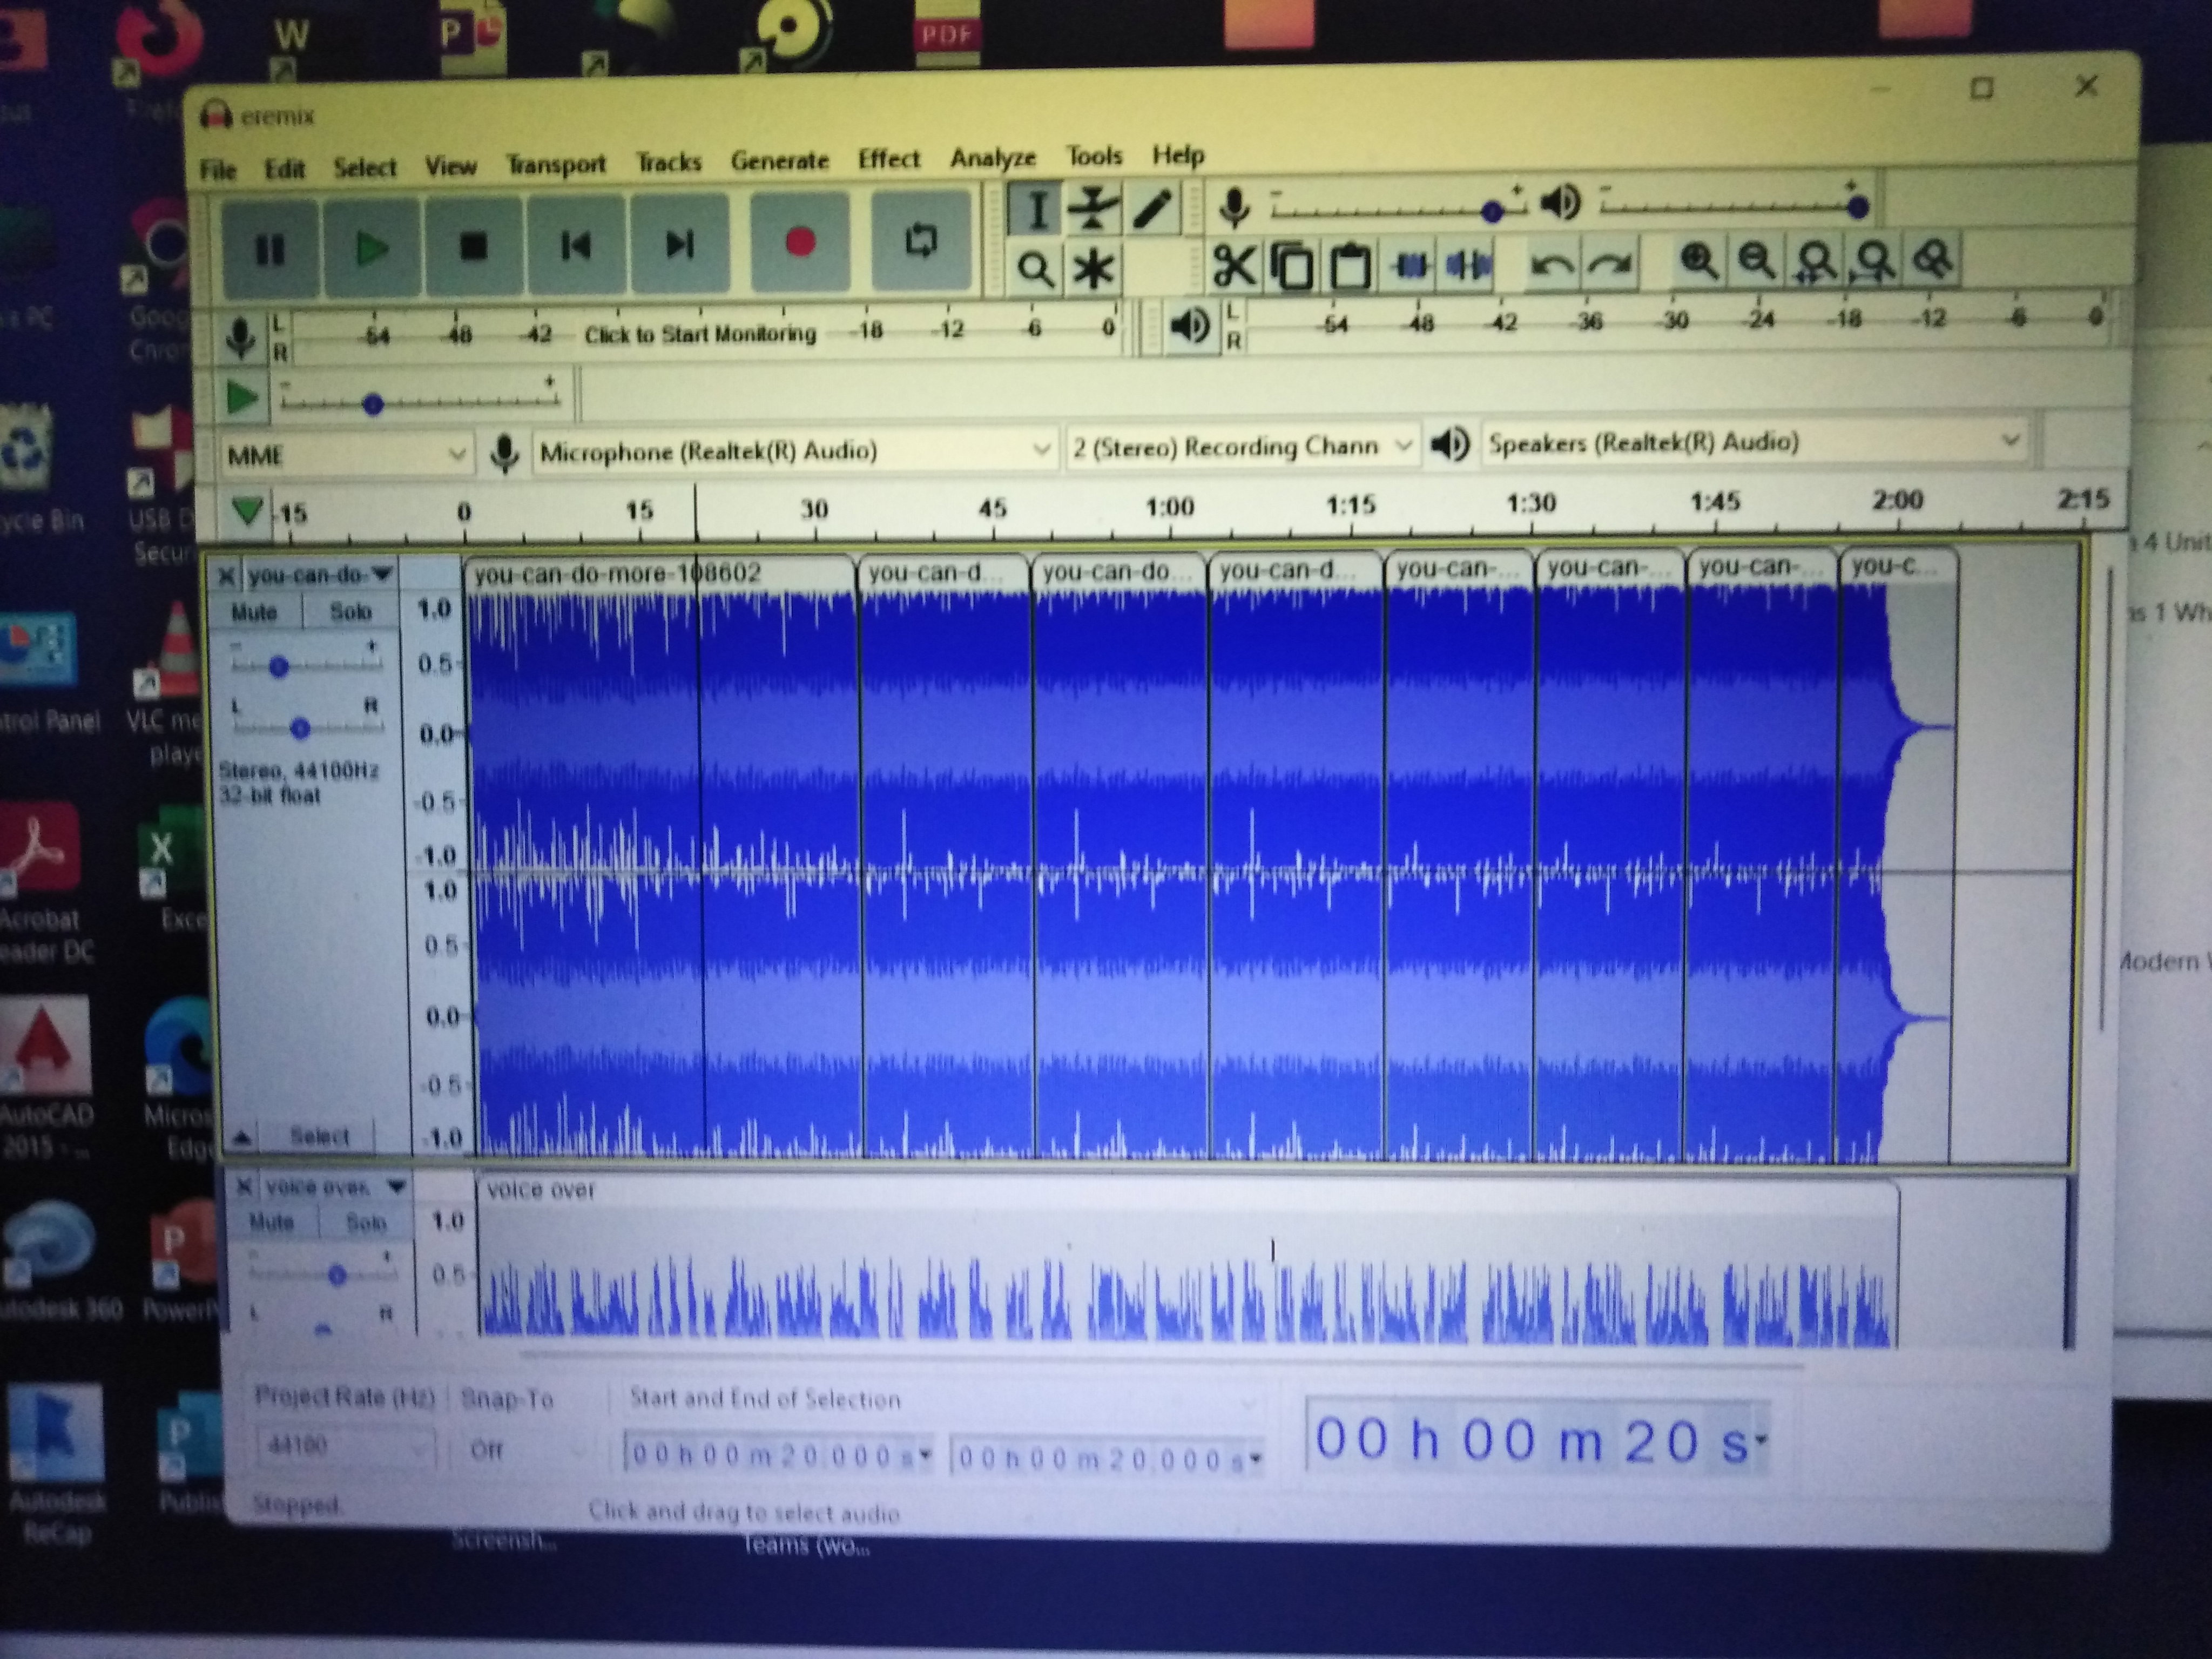Image resolution: width=2212 pixels, height=1659 pixels.
Task: Start playback with the large Play button
Action: [373, 248]
